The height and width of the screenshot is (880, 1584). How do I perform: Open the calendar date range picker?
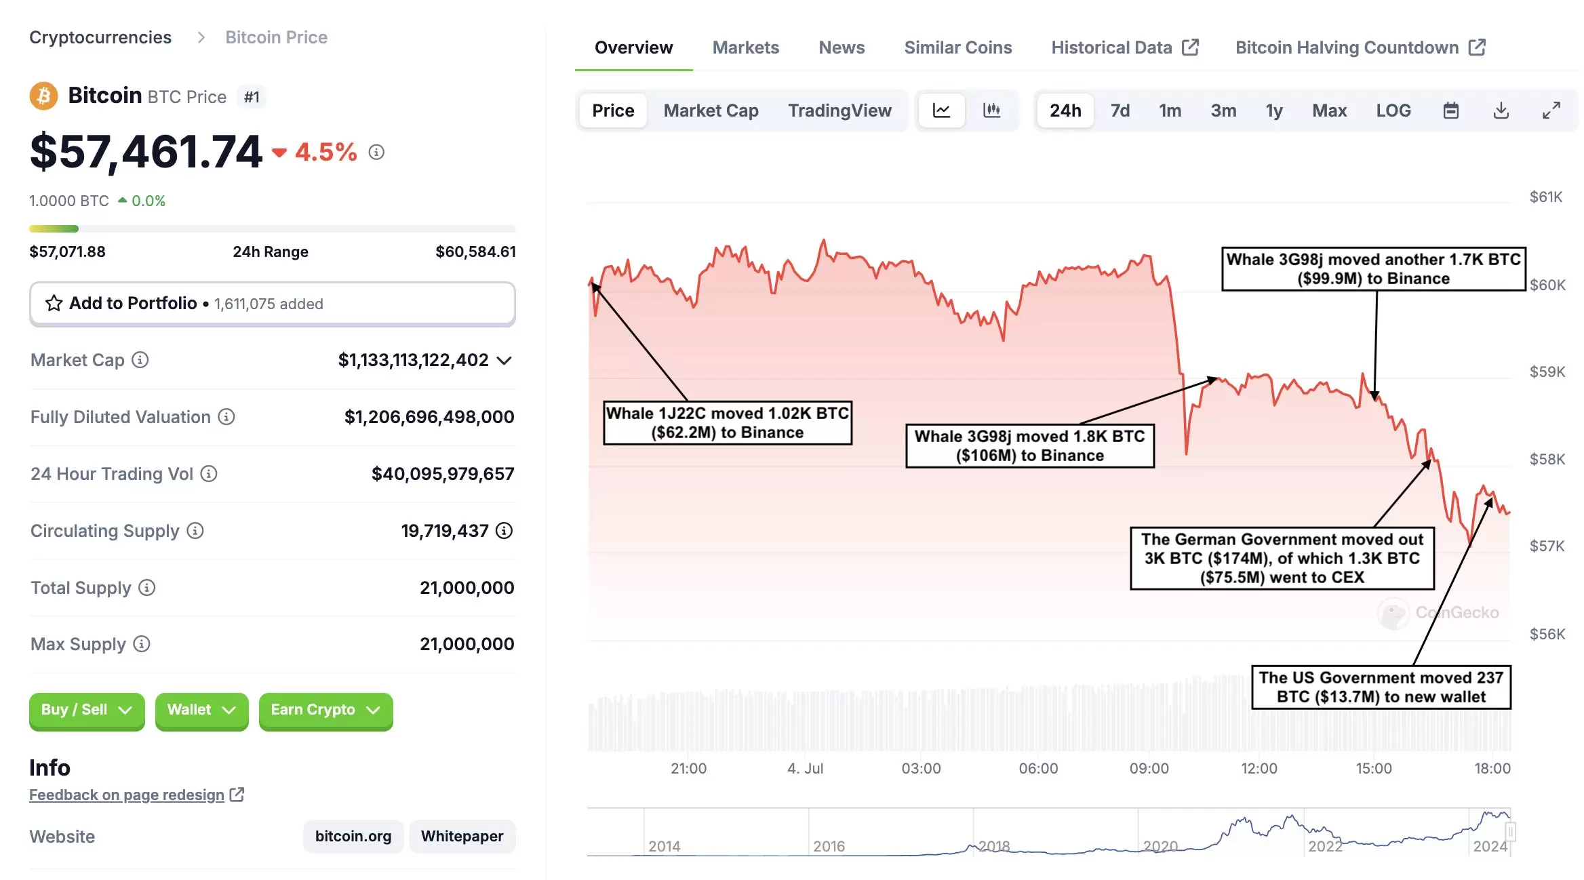point(1450,111)
